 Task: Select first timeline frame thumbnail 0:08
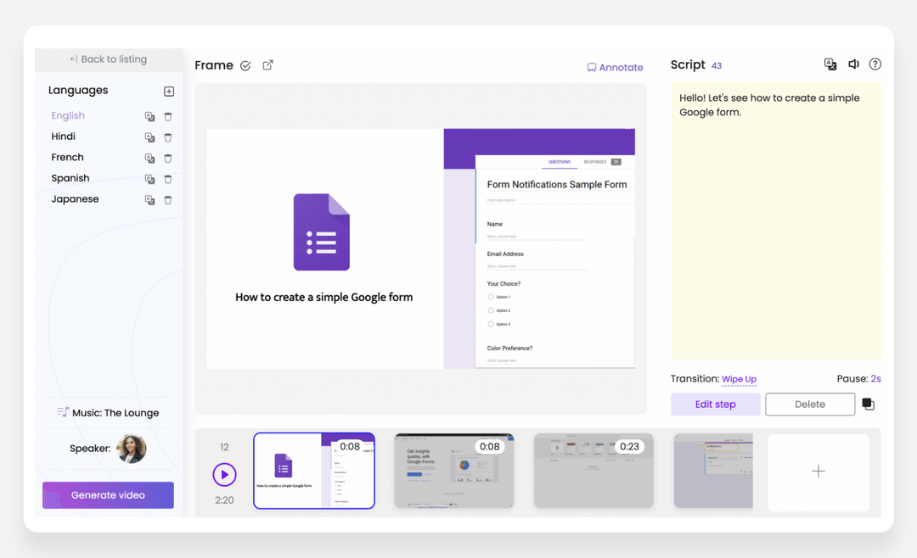pyautogui.click(x=314, y=471)
